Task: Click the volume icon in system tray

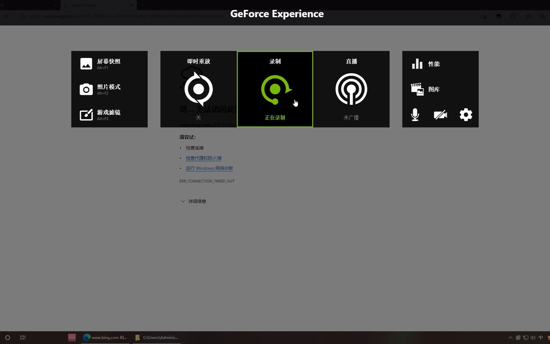Action: point(533,338)
